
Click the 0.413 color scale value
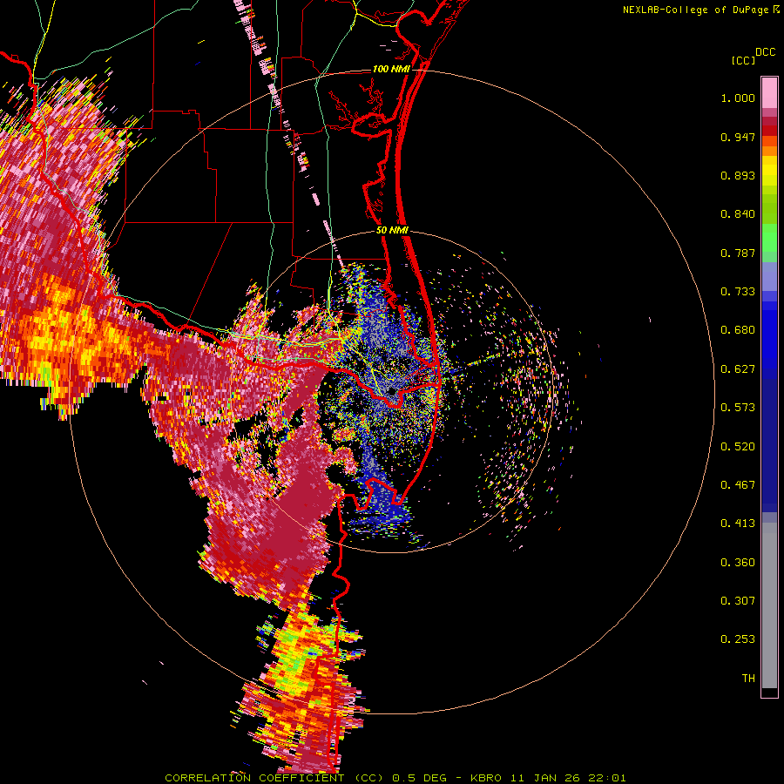(x=738, y=524)
